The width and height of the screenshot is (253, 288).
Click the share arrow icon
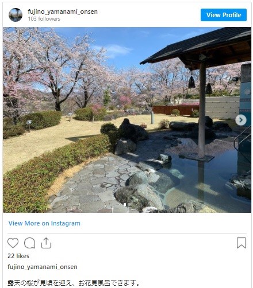(46, 243)
